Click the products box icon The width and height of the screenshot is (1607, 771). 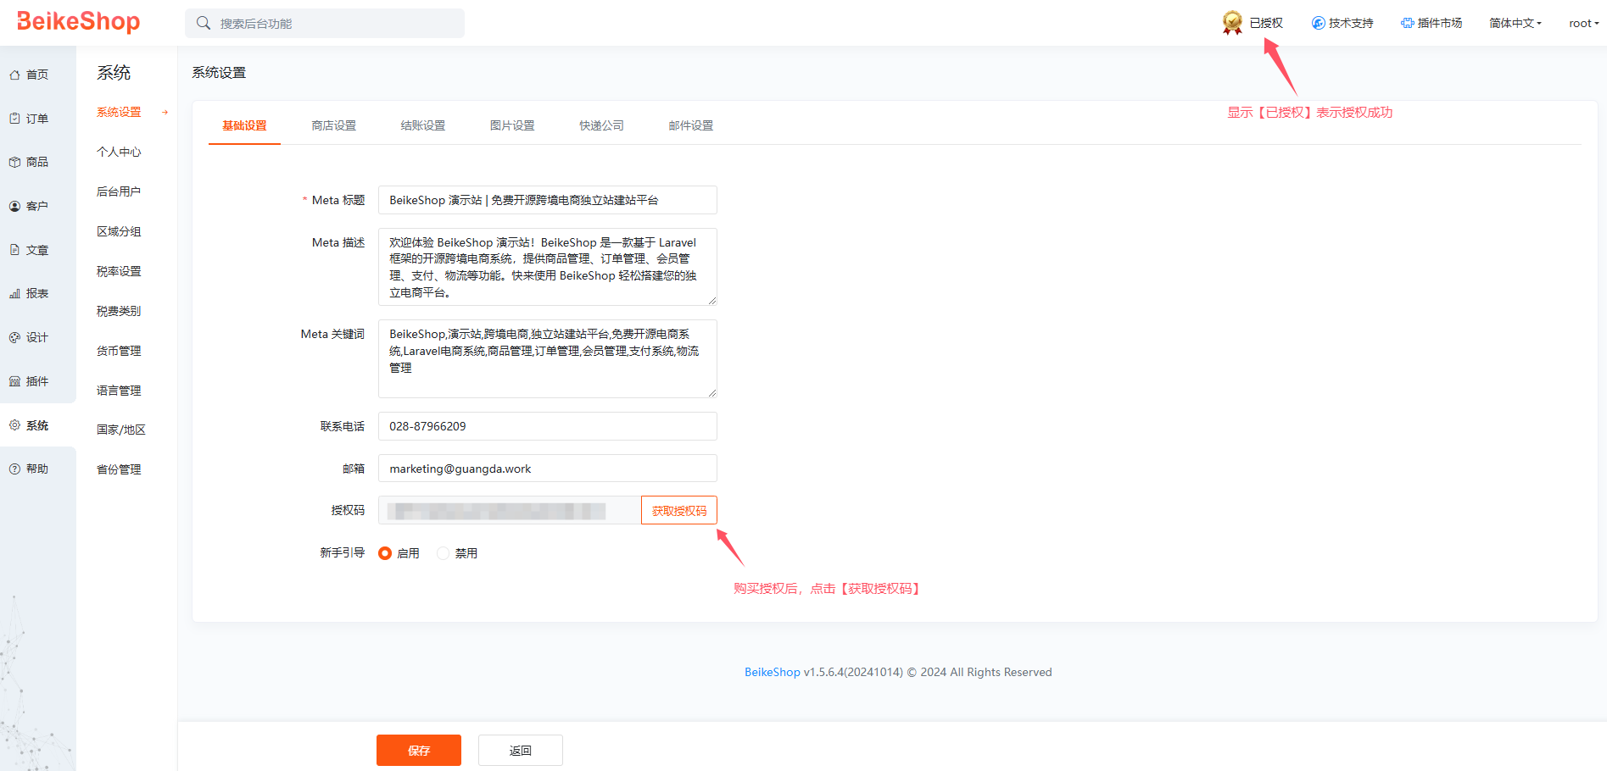(x=14, y=162)
